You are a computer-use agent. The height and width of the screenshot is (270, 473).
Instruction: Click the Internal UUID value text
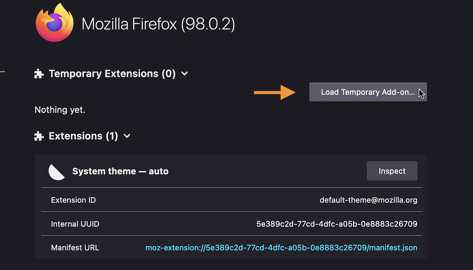(337, 224)
